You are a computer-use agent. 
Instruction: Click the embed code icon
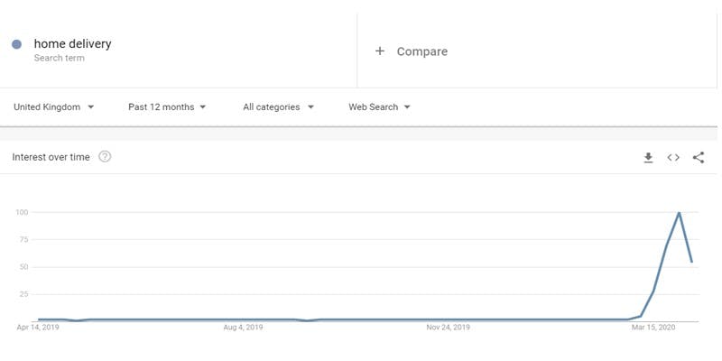[673, 157]
